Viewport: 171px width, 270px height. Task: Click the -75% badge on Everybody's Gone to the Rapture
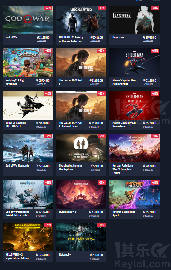point(102,136)
